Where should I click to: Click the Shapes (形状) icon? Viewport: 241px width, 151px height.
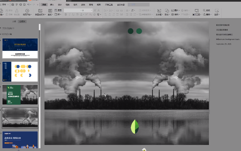click(x=167, y=11)
